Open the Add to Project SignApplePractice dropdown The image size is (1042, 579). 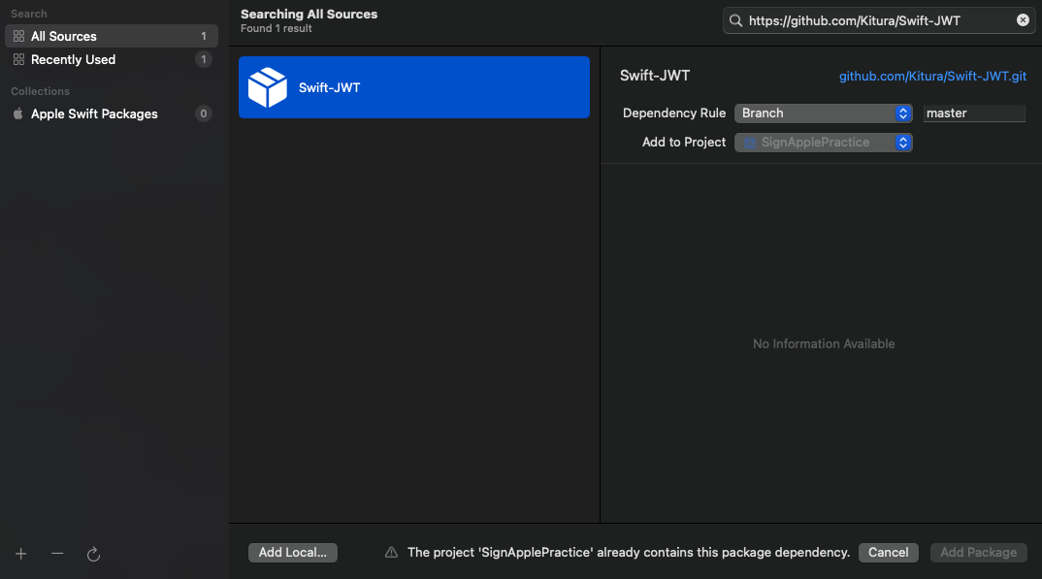823,143
